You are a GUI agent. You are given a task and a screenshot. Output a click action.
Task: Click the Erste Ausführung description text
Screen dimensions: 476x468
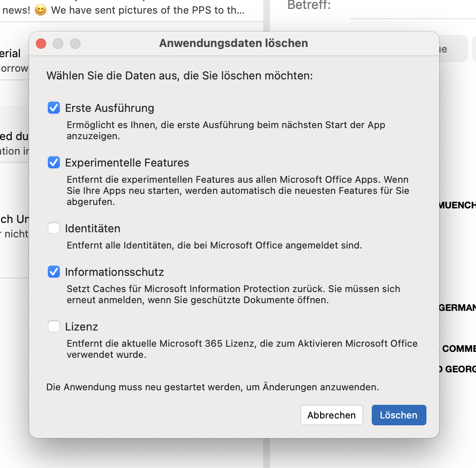click(226, 130)
